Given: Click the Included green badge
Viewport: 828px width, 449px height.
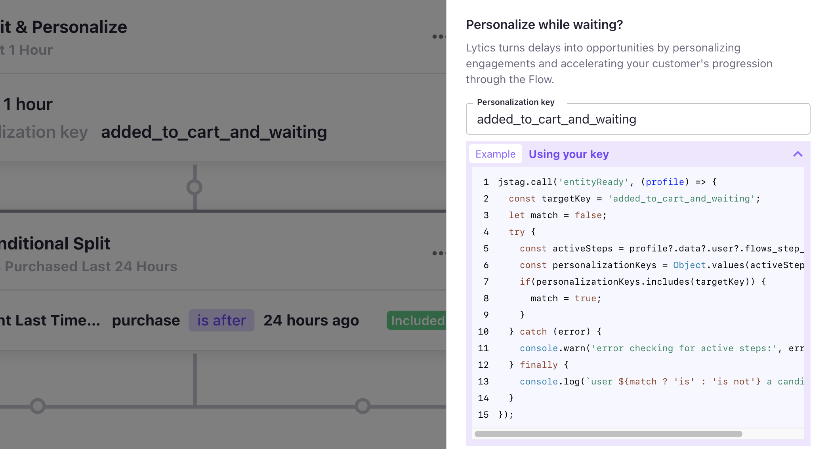Looking at the screenshot, I should point(417,320).
